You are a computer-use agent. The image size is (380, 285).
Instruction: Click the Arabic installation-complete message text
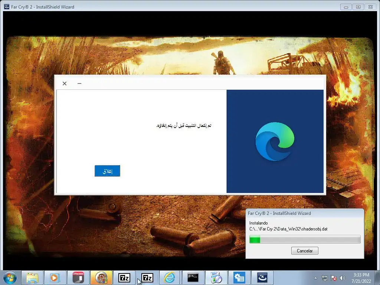(184, 125)
